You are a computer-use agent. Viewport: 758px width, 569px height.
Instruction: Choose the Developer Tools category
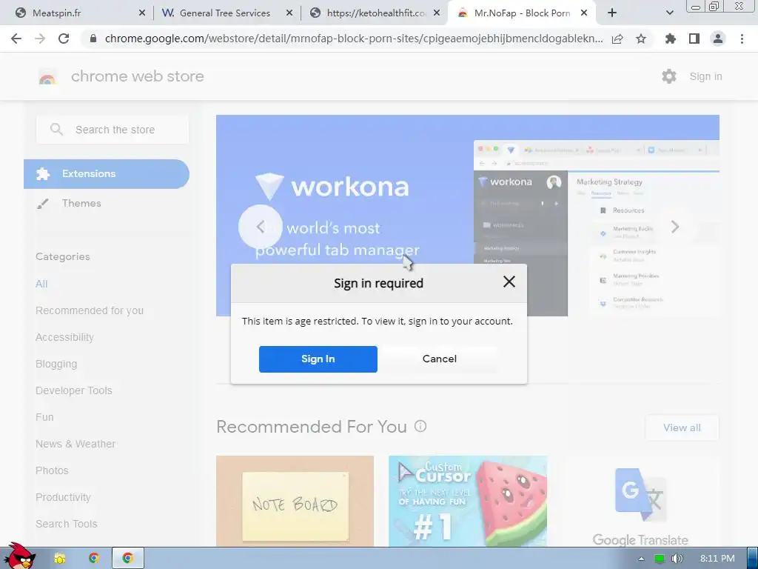click(74, 390)
